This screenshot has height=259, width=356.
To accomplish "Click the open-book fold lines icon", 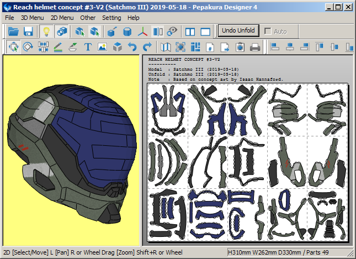I will pos(166,47).
